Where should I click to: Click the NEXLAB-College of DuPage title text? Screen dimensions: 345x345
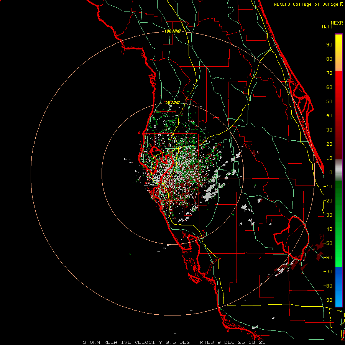click(x=307, y=4)
